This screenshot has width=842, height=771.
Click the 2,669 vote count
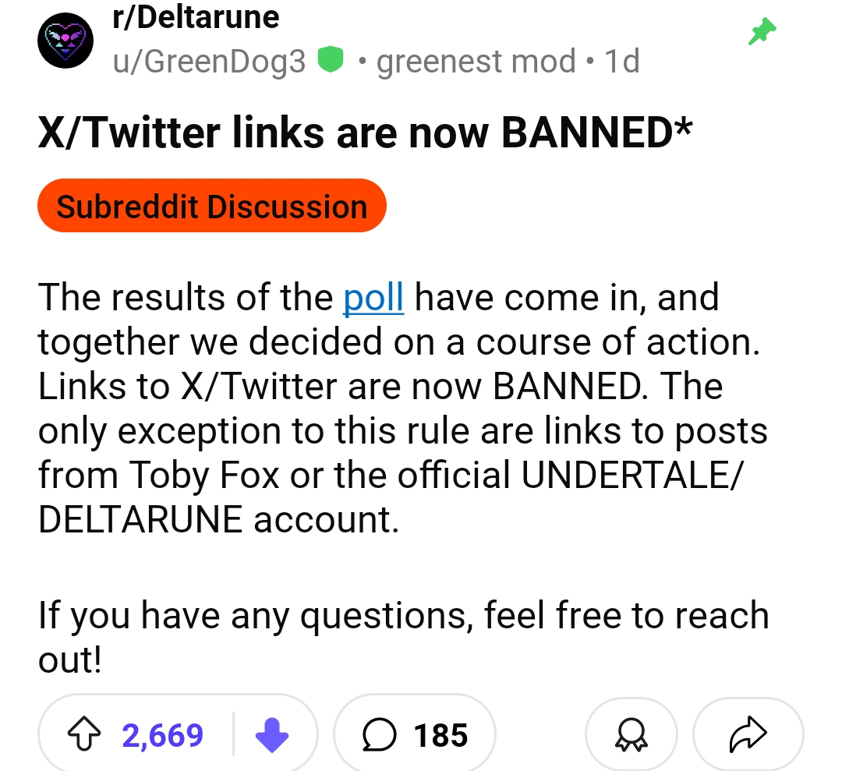163,735
